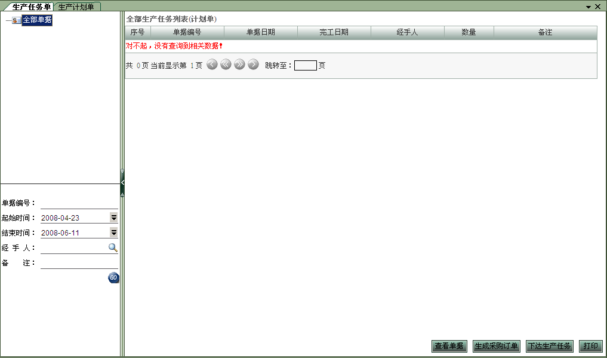Viewport: 607px width, 358px height.
Task: Click the red no-data message text
Action: tap(174, 46)
